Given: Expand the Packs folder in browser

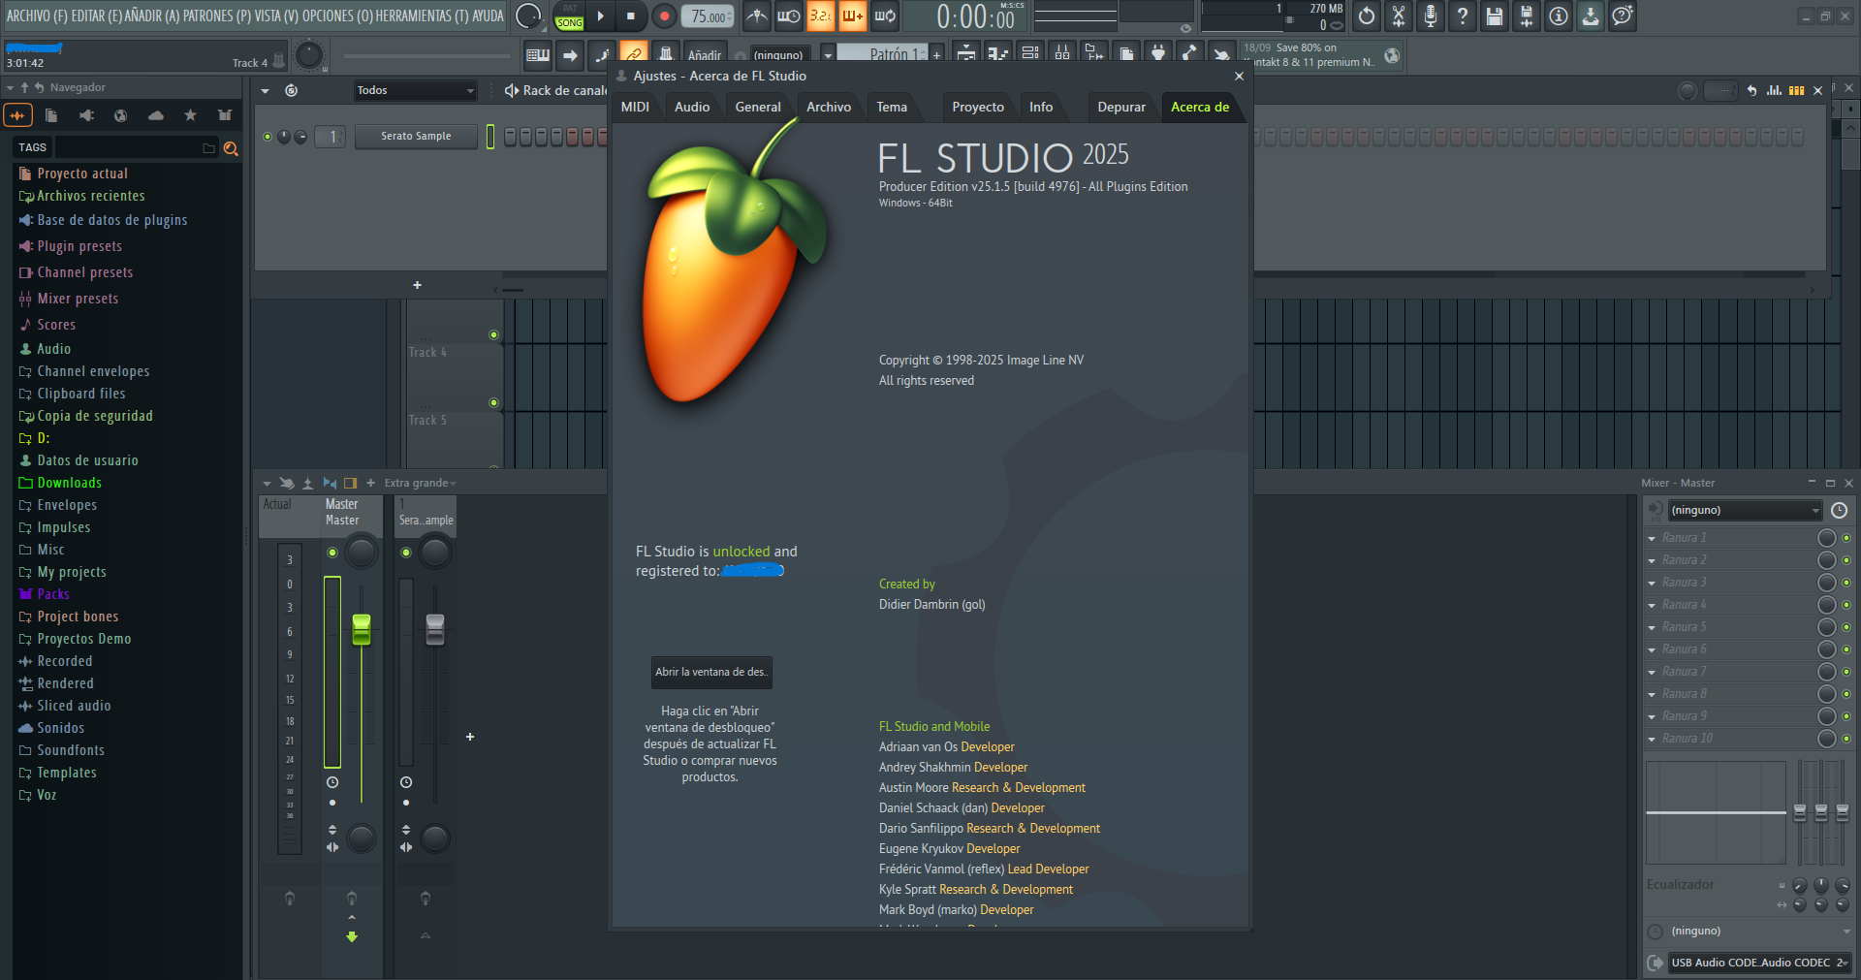Looking at the screenshot, I should click(53, 594).
